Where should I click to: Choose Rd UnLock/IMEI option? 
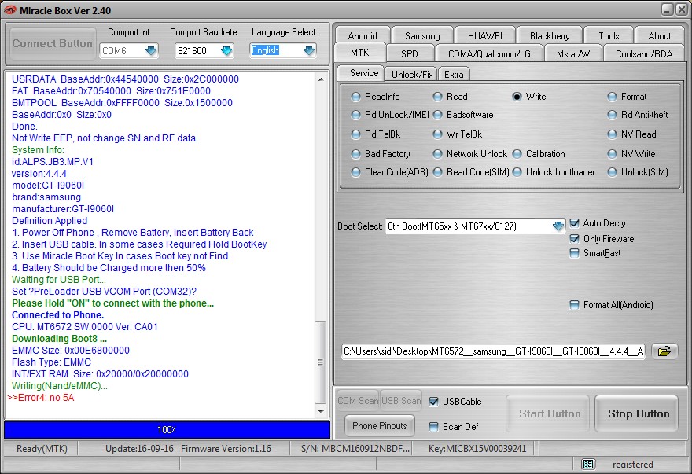pyautogui.click(x=355, y=115)
